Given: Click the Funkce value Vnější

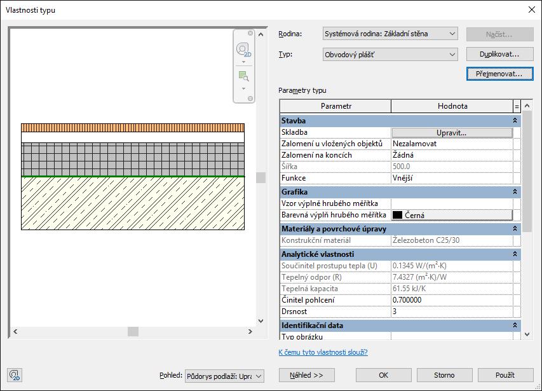Looking at the screenshot, I should coord(452,177).
